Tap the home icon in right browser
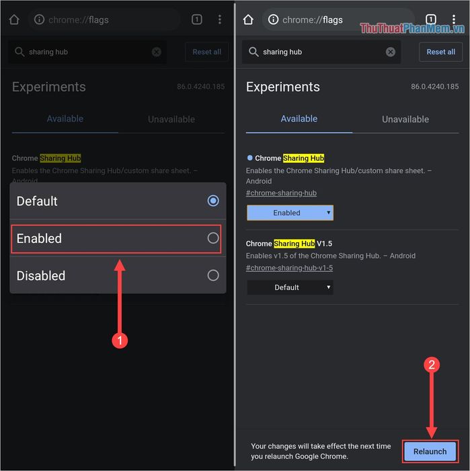470x471 pixels. click(248, 20)
